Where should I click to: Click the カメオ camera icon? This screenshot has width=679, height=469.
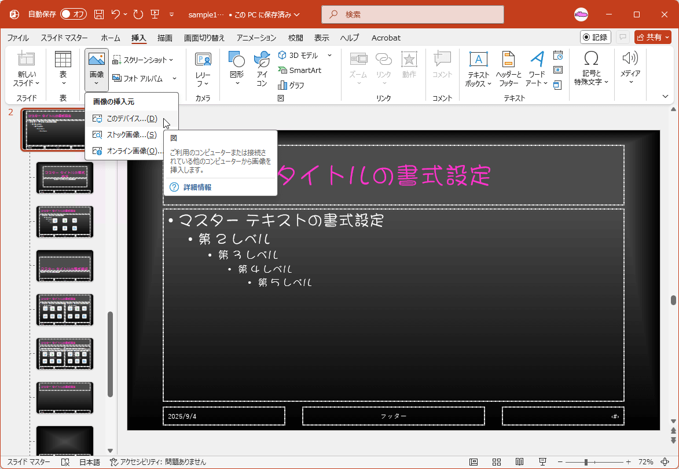[x=203, y=68]
